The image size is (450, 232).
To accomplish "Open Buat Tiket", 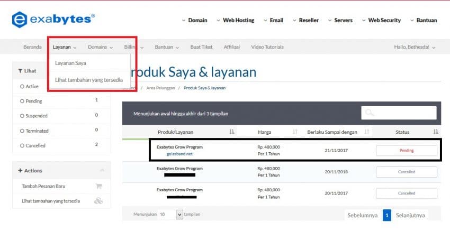I will point(202,47).
